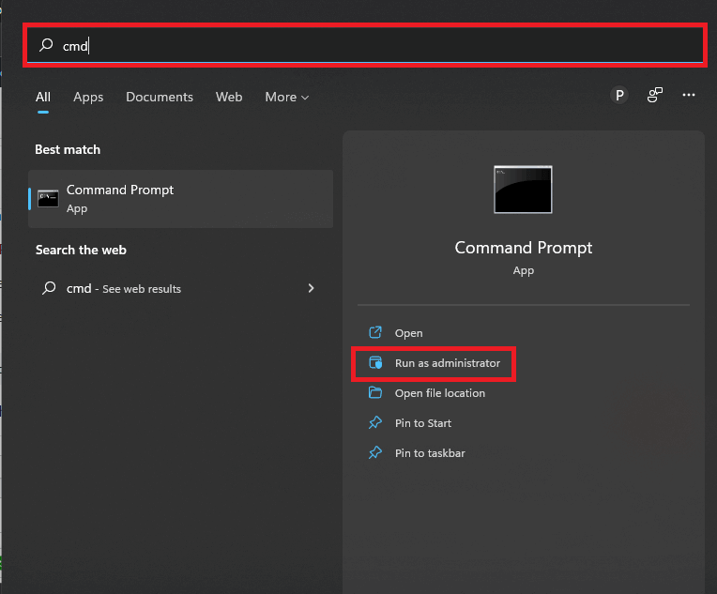
Task: Click inside the cmd search text field
Action: (x=375, y=45)
